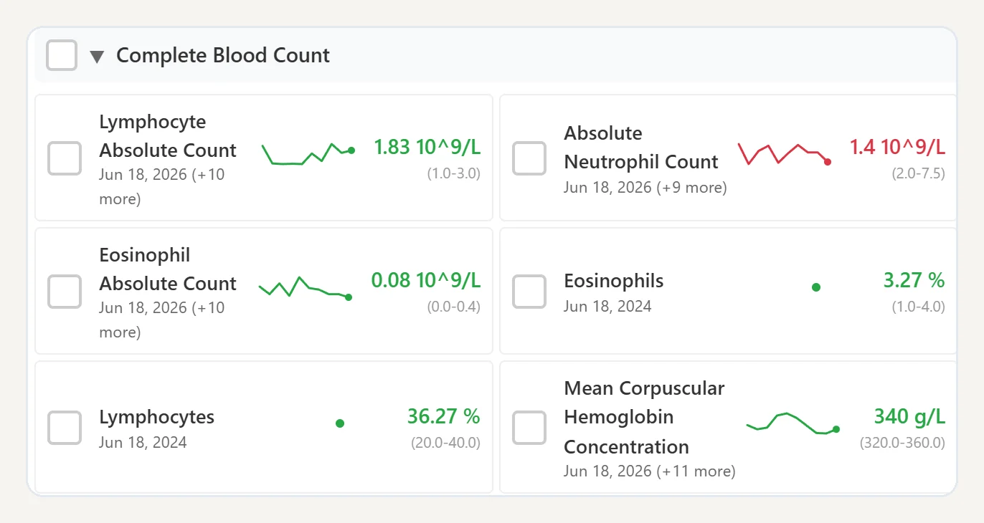The height and width of the screenshot is (523, 984).
Task: Click the 0.08 10^9/L value
Action: coord(426,280)
